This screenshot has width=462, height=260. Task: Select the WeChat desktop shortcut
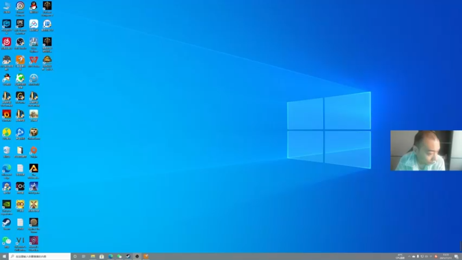coord(6,242)
